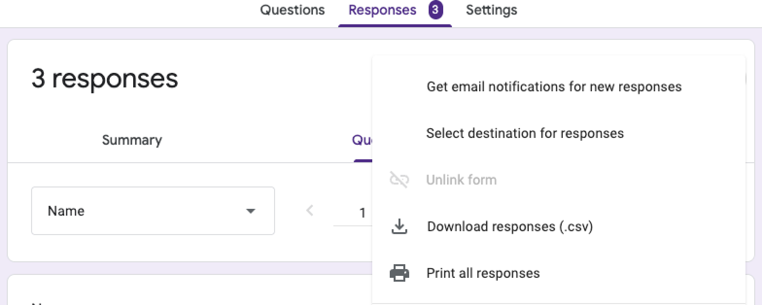Click the download icon beside Download responses
This screenshot has width=762, height=305.
[x=399, y=226]
